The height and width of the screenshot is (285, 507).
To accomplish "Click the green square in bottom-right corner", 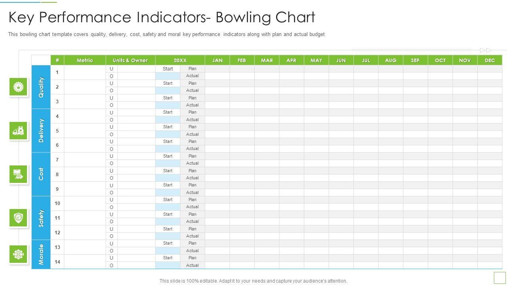I will (x=499, y=277).
